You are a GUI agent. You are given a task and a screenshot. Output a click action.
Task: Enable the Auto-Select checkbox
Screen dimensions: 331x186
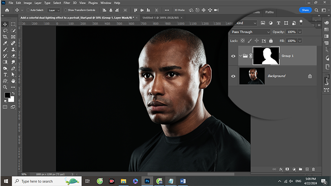point(28,10)
